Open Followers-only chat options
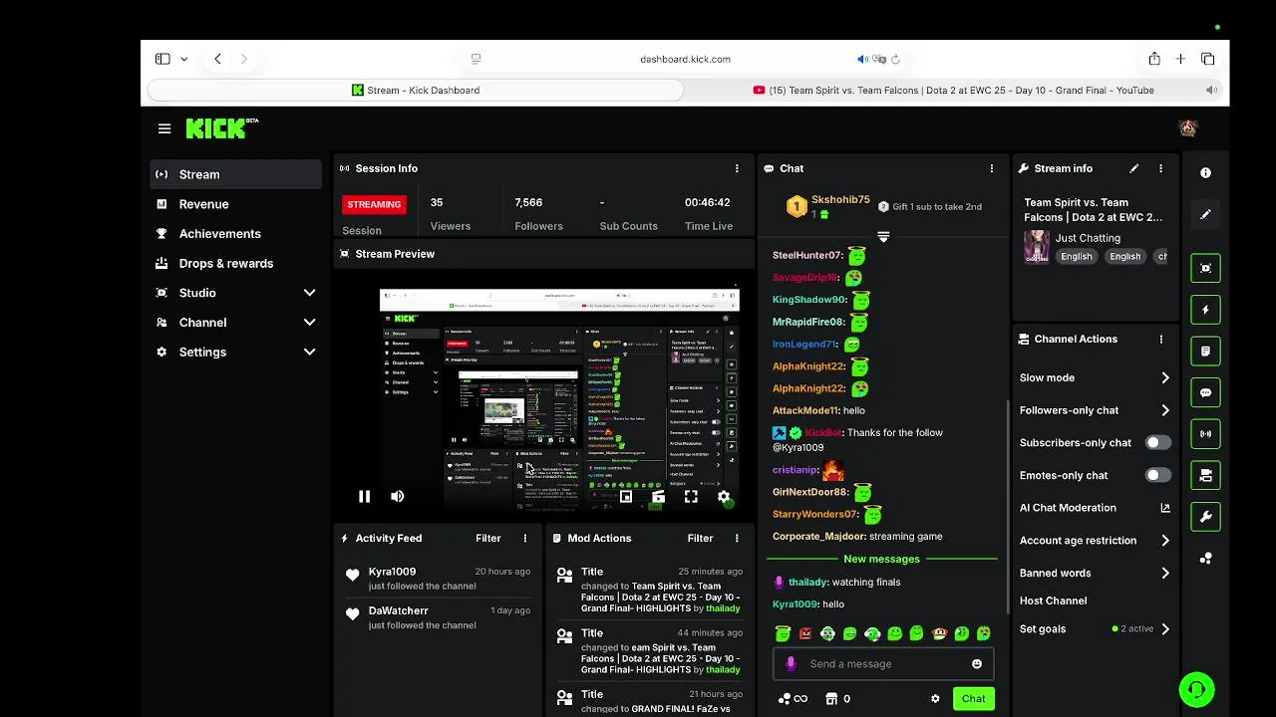 [x=1095, y=410]
